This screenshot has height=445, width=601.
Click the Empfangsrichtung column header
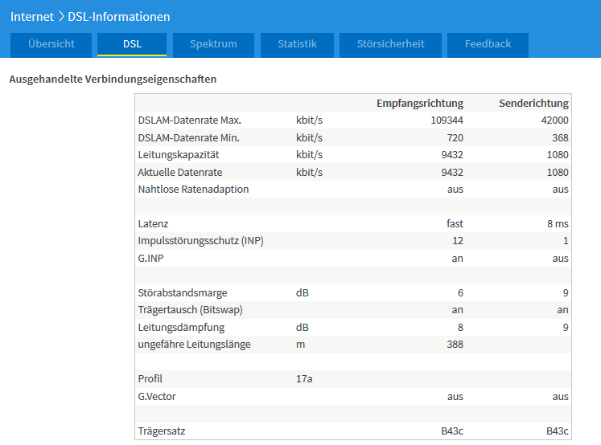420,104
